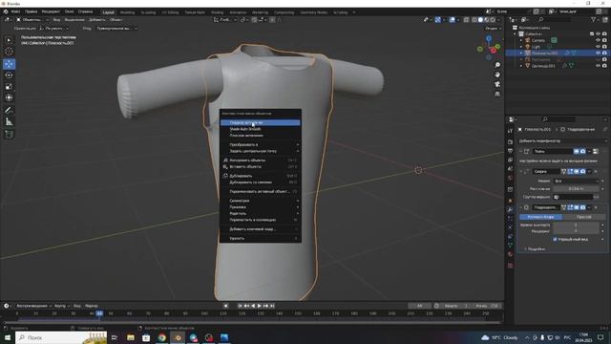Open the Файл menu

tap(15, 11)
